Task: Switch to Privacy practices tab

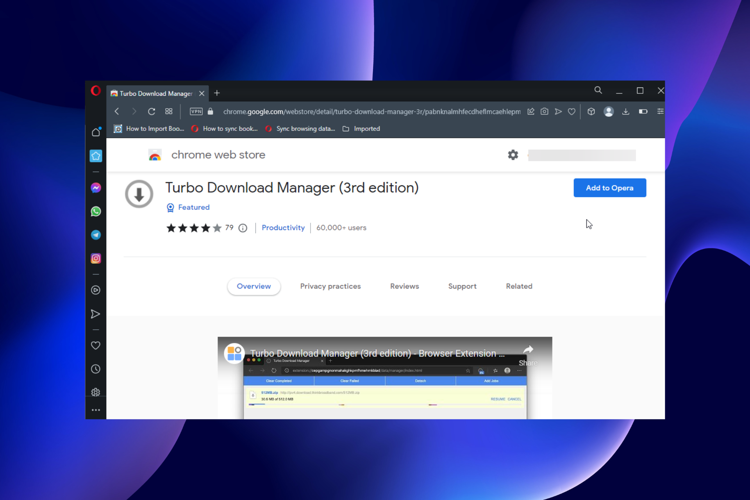Action: (330, 286)
